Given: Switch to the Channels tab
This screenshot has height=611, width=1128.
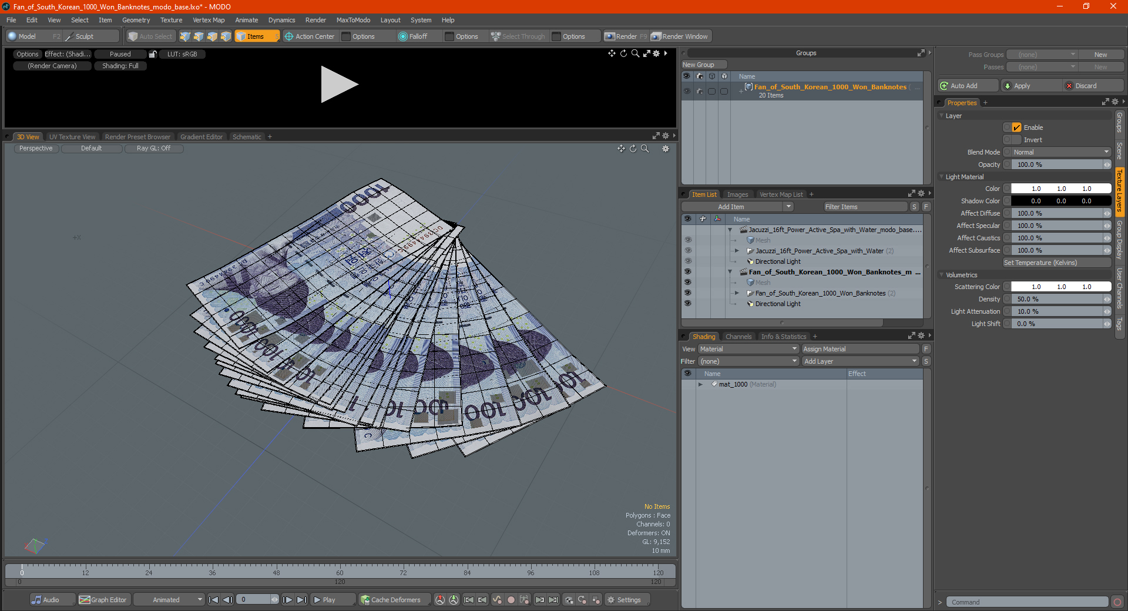Looking at the screenshot, I should click(x=738, y=337).
